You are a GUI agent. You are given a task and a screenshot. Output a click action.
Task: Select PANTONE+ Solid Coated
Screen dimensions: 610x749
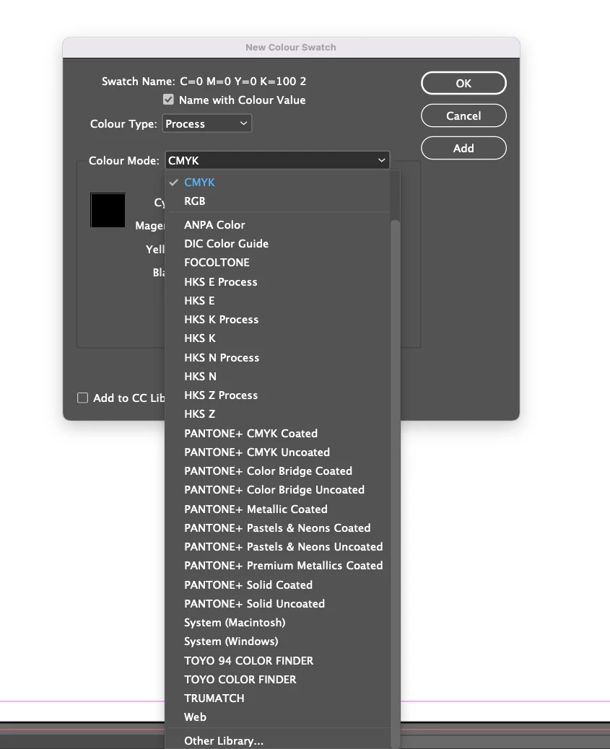(277, 584)
